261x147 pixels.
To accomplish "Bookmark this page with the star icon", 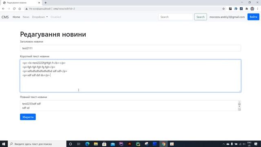I will (223, 9).
